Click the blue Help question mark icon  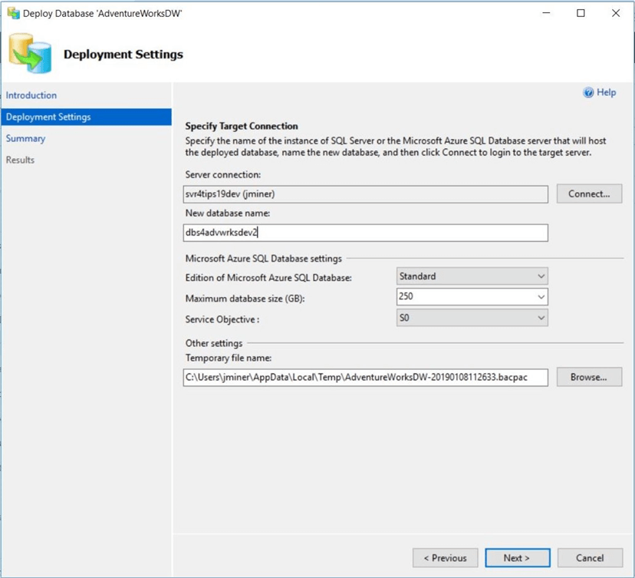click(x=588, y=93)
